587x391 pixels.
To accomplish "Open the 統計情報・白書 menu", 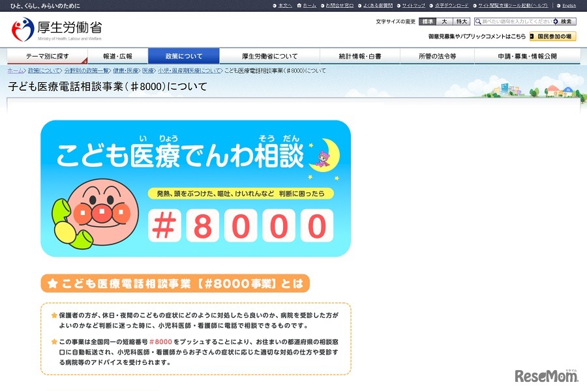I will point(360,56).
